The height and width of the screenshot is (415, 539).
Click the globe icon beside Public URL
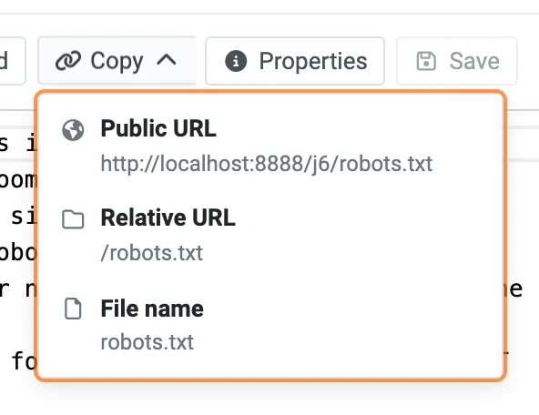pos(73,130)
